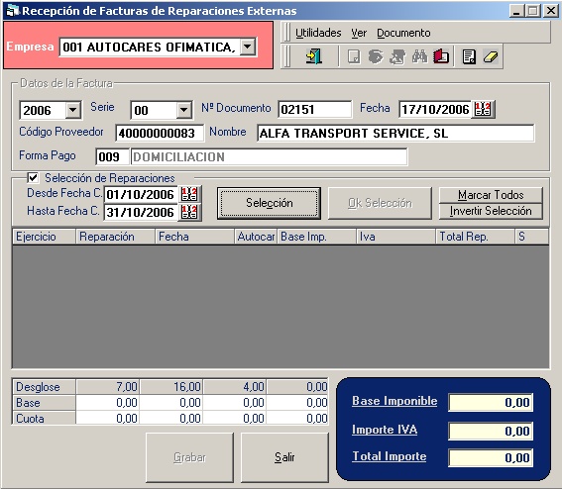Click the Nº Documento input field
This screenshot has height=489, width=562.
pyautogui.click(x=314, y=109)
